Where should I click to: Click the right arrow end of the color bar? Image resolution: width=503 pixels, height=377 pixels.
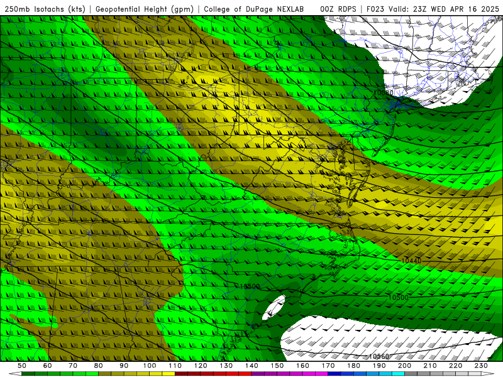click(x=488, y=374)
